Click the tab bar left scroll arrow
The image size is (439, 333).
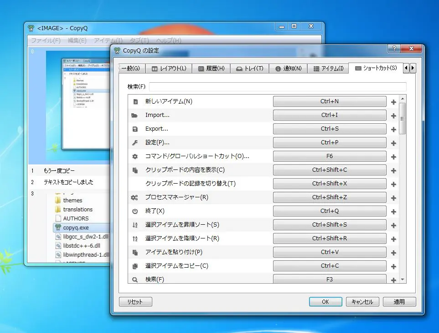(406, 68)
